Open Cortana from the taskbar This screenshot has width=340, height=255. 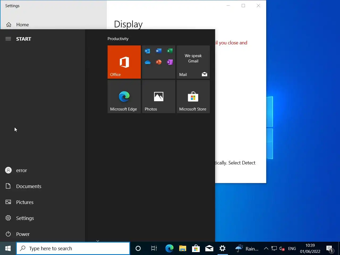click(x=138, y=248)
